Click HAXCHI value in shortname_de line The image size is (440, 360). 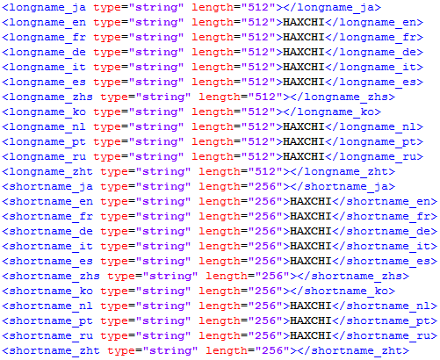click(x=311, y=231)
